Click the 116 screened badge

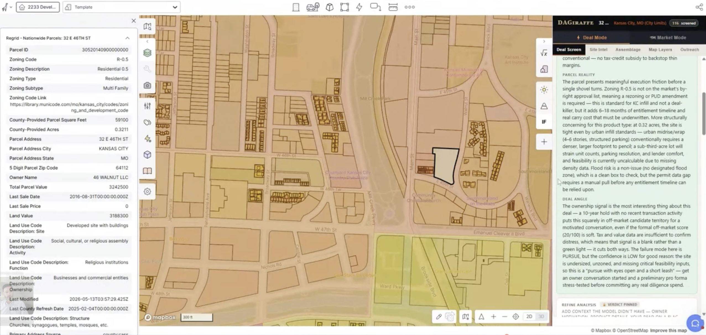pyautogui.click(x=684, y=23)
